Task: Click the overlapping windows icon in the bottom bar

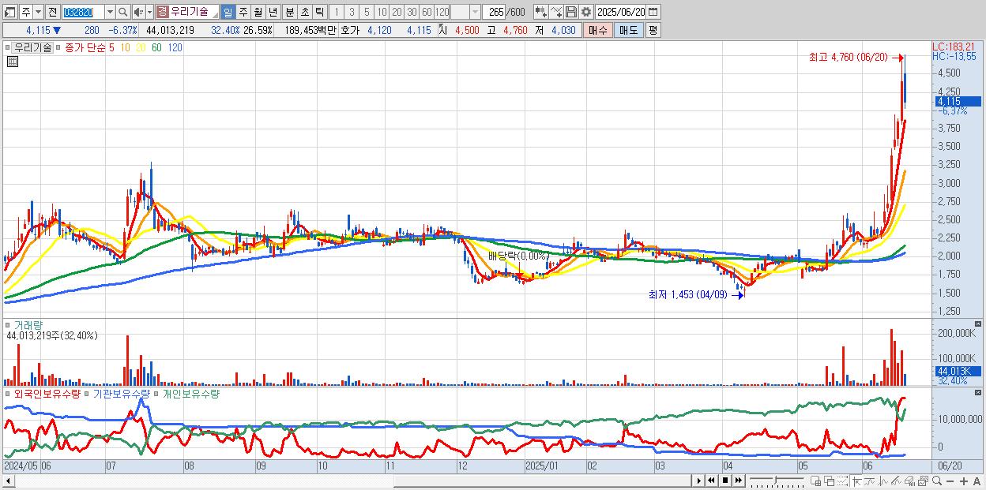Action: [830, 481]
